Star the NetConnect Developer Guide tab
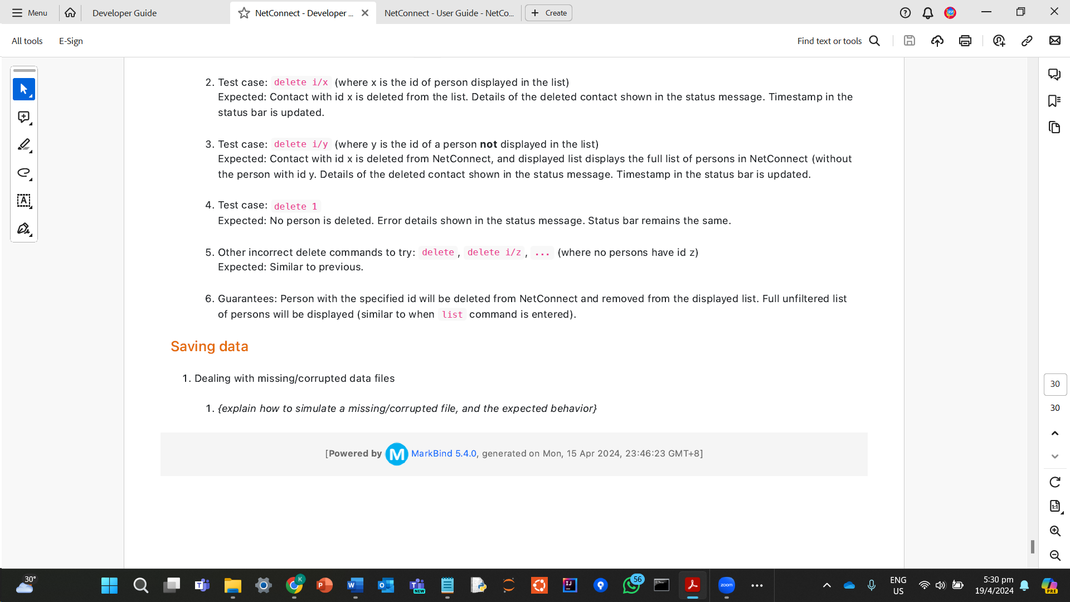 click(x=244, y=13)
